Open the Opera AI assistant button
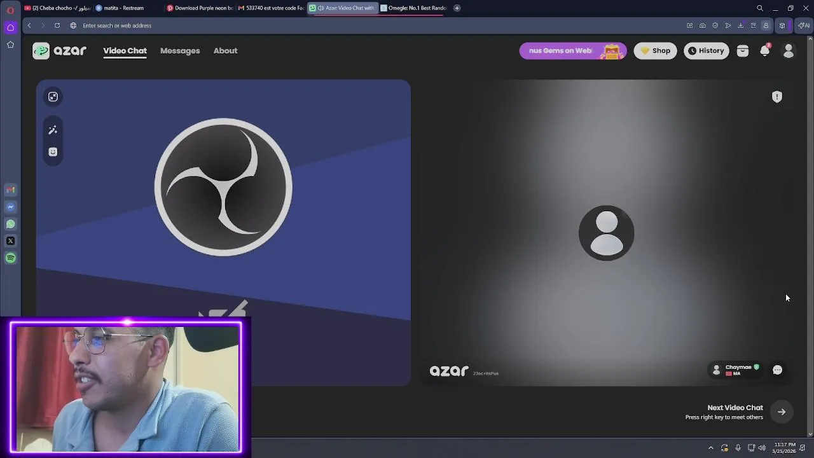814x458 pixels. pos(803,25)
